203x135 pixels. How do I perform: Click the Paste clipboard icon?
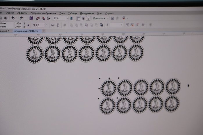click(x=6, y=18)
